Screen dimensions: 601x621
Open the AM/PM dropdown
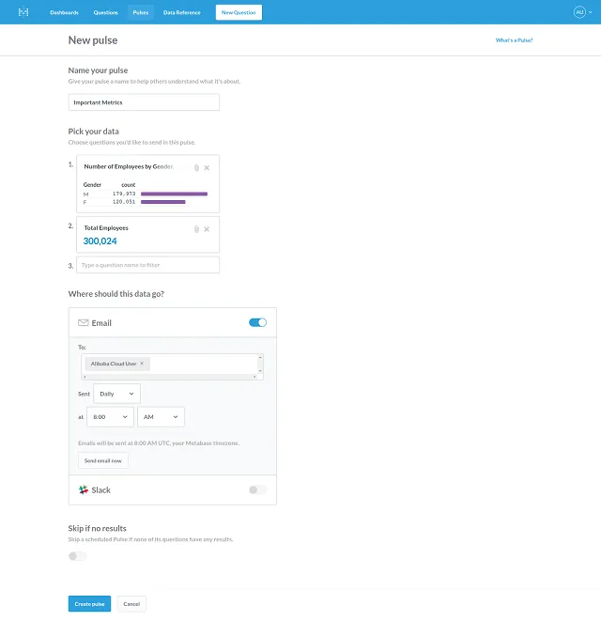[161, 417]
